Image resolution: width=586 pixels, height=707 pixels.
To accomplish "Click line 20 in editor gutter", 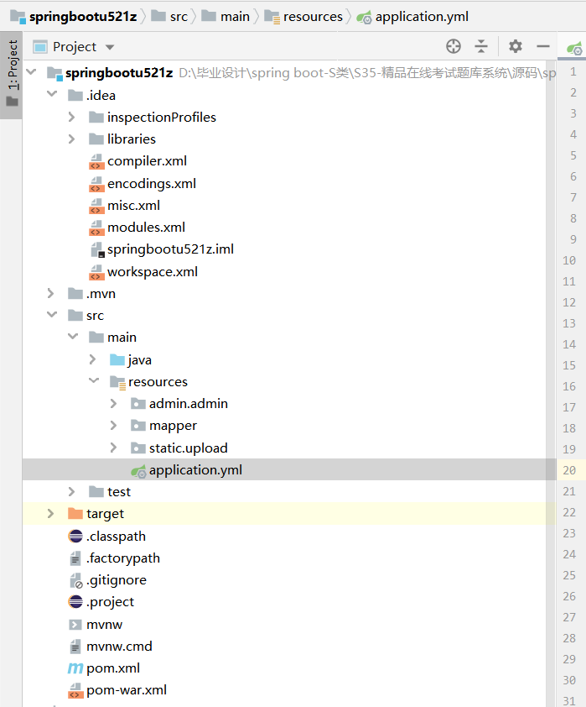I will [x=569, y=470].
